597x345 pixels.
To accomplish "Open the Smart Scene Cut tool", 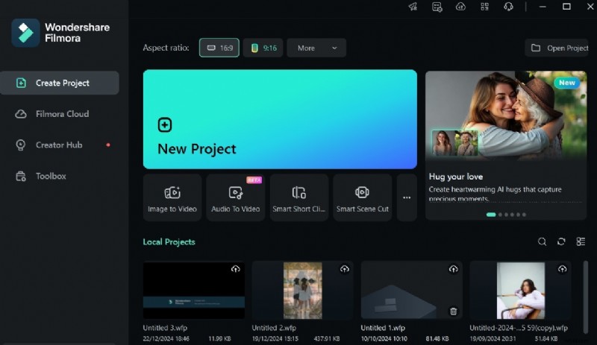I will (x=363, y=197).
